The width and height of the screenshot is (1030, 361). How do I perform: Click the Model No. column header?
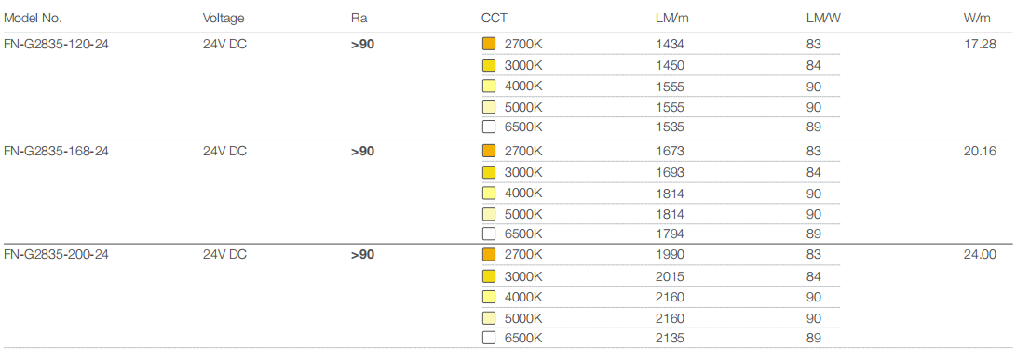click(33, 18)
